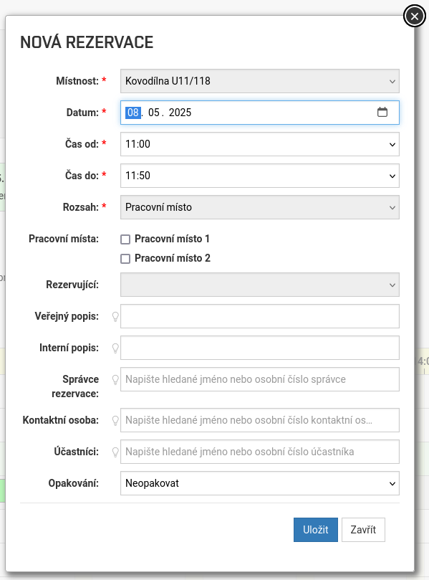Select the month segment in Datum field
This screenshot has height=580, width=429.
tap(154, 113)
